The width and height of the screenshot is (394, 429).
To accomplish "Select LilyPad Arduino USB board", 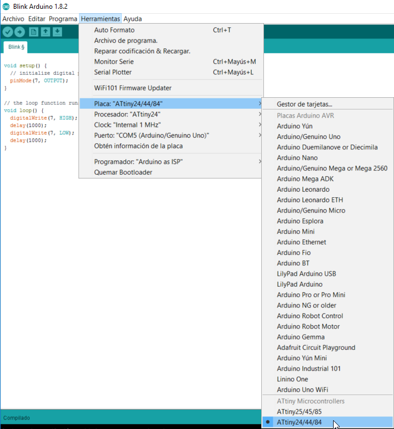I will [x=328, y=274].
